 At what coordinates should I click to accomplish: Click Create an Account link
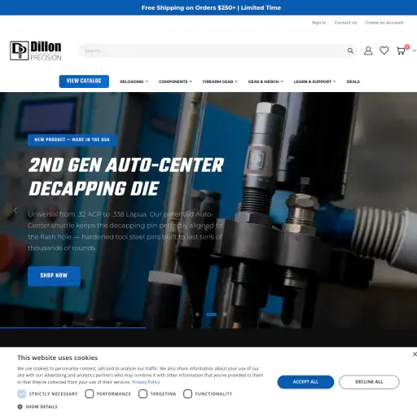384,23
